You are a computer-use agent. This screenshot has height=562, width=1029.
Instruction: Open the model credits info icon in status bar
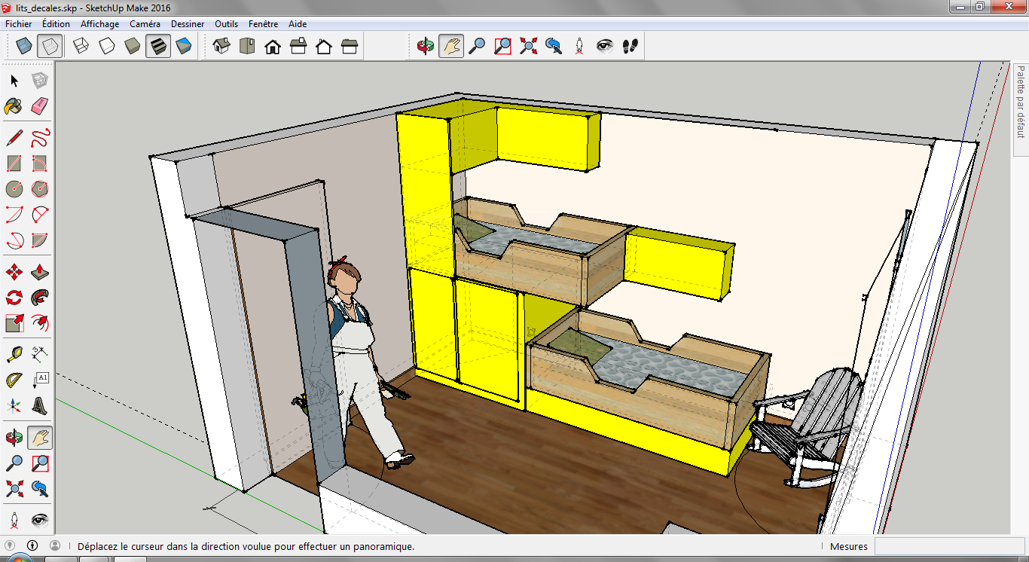pyautogui.click(x=32, y=545)
